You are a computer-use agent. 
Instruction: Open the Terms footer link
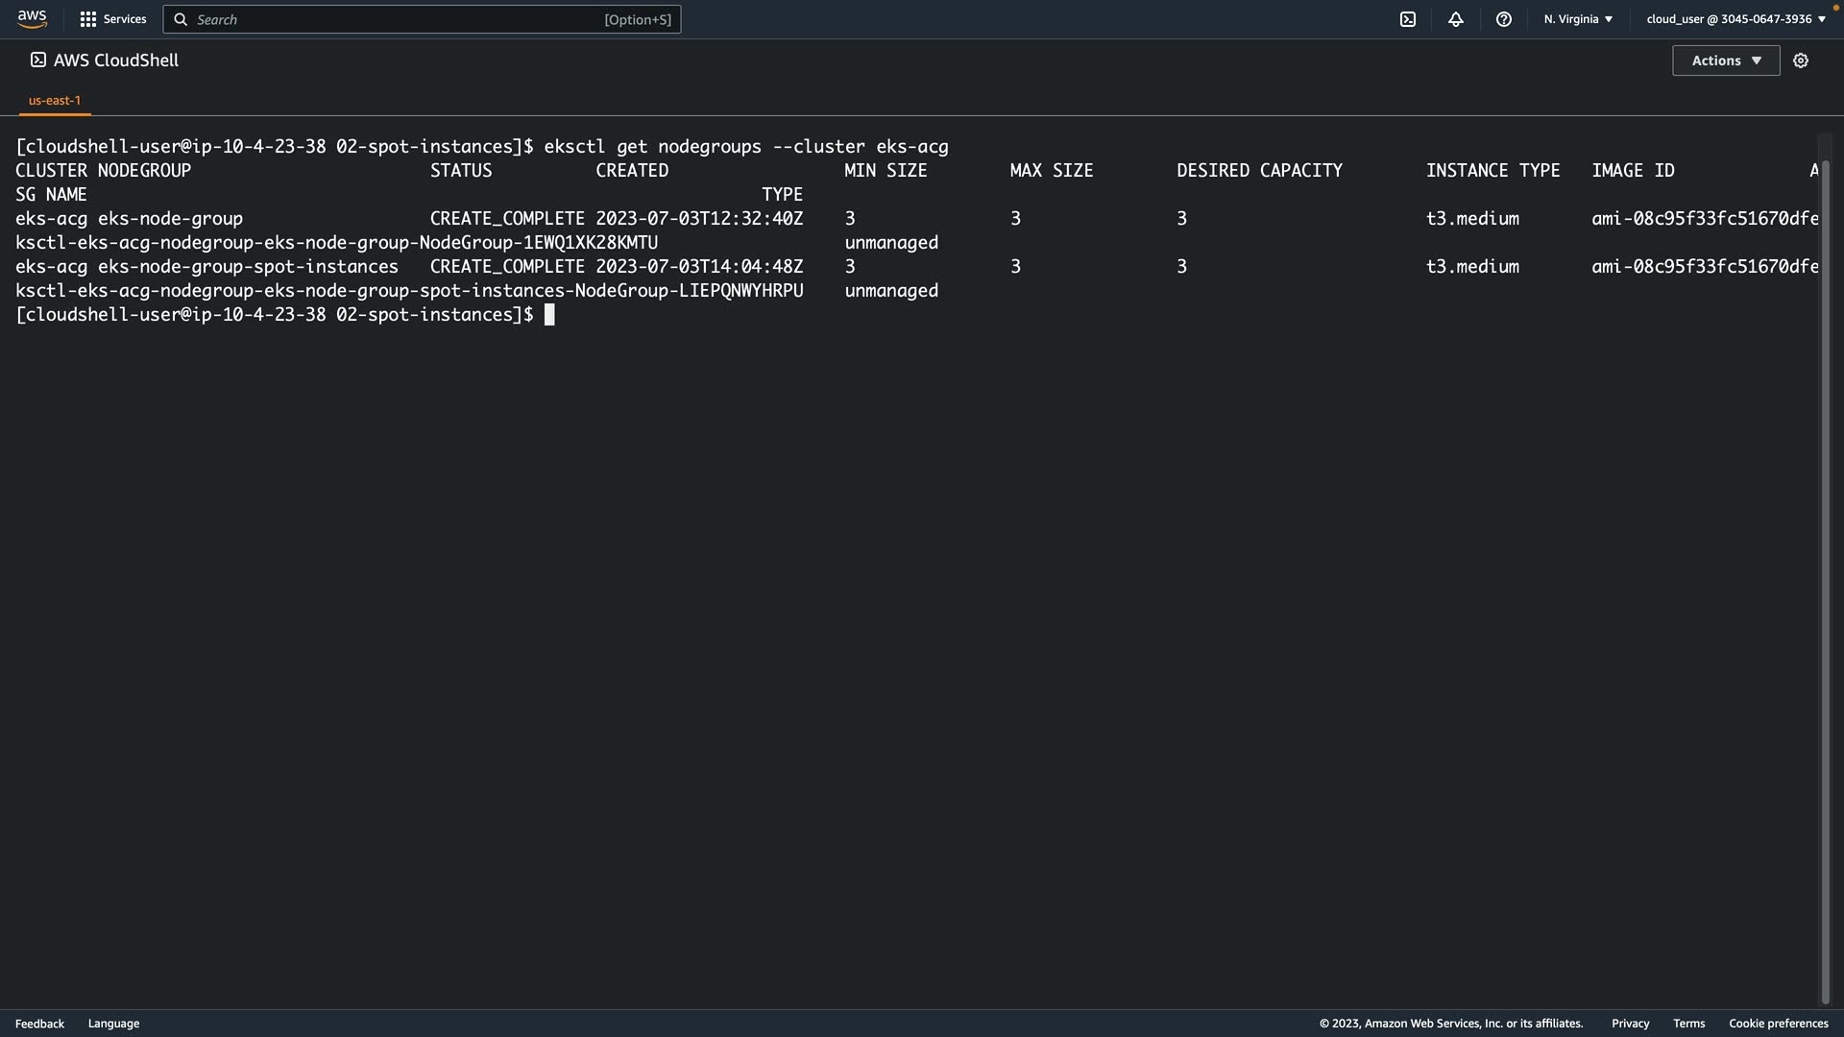pyautogui.click(x=1688, y=1024)
